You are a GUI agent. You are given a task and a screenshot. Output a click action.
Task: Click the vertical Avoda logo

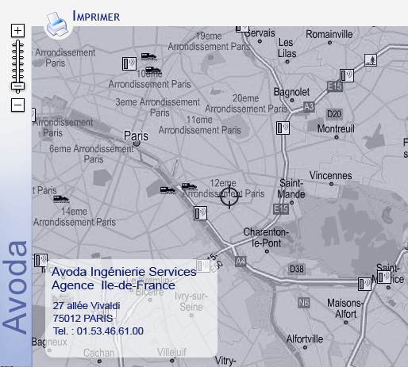pos(15,288)
